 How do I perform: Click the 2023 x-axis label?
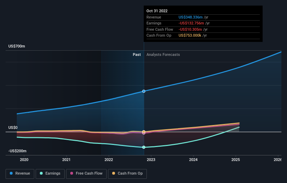[x=151, y=160]
